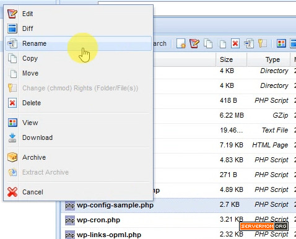
Task: Click the 7.19 KB size cell
Action: tap(232, 145)
